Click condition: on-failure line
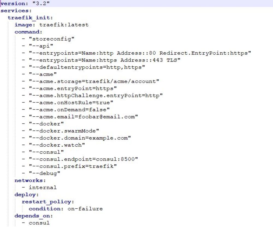The height and width of the screenshot is (228, 273). click(66, 209)
